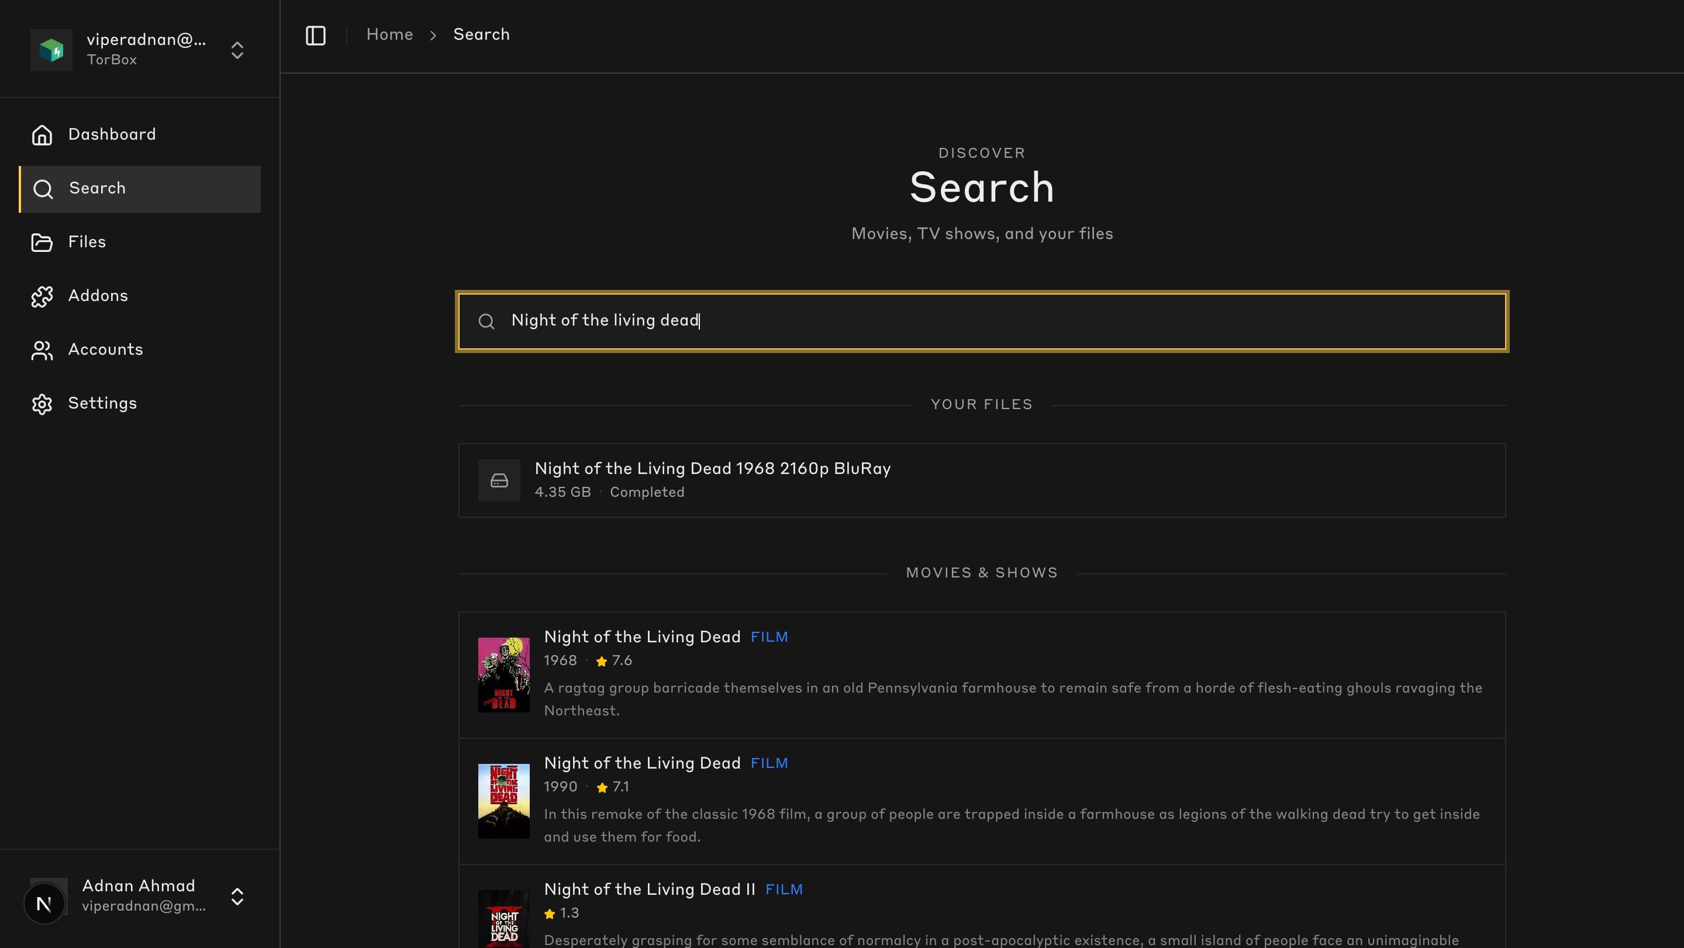The image size is (1684, 948).
Task: Click the Addons puzzle piece icon
Action: click(42, 296)
